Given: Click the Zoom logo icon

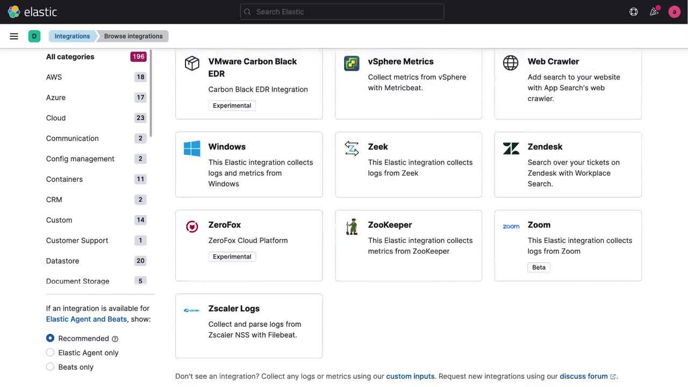Looking at the screenshot, I should pos(511,226).
